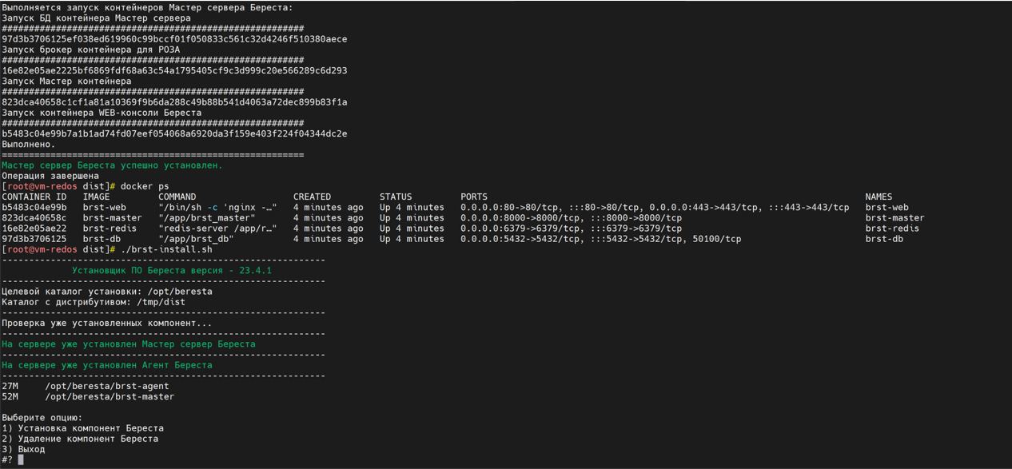
Task: Click the 3) Выход option
Action: (23, 449)
